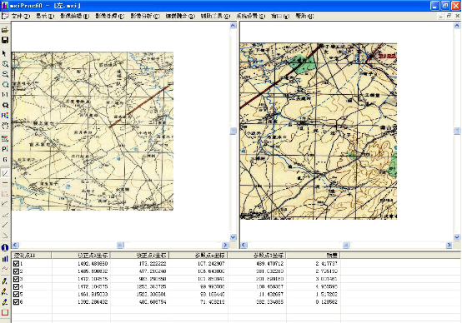Screen dimensions: 462x323
Task: Select residual value in row 6
Action: (x=326, y=302)
